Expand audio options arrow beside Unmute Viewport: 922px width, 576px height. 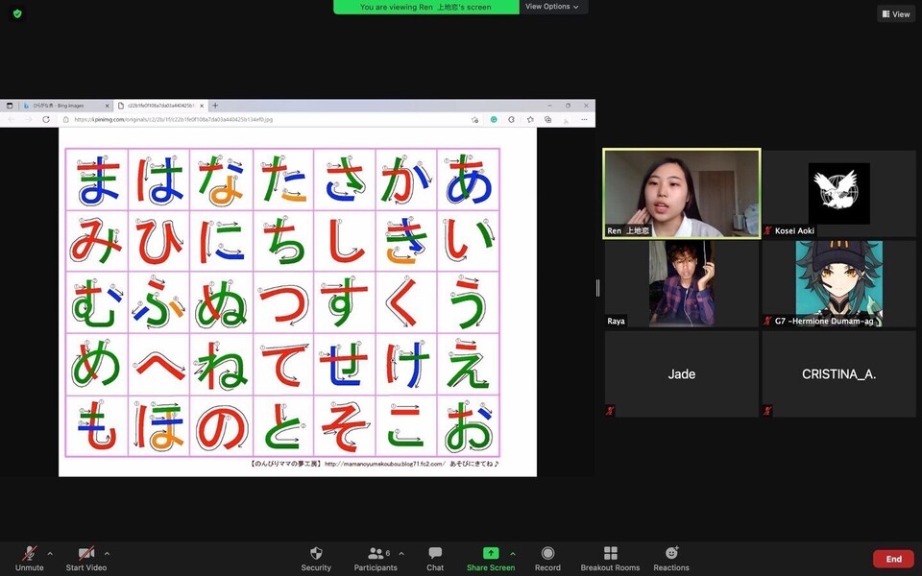(50, 553)
